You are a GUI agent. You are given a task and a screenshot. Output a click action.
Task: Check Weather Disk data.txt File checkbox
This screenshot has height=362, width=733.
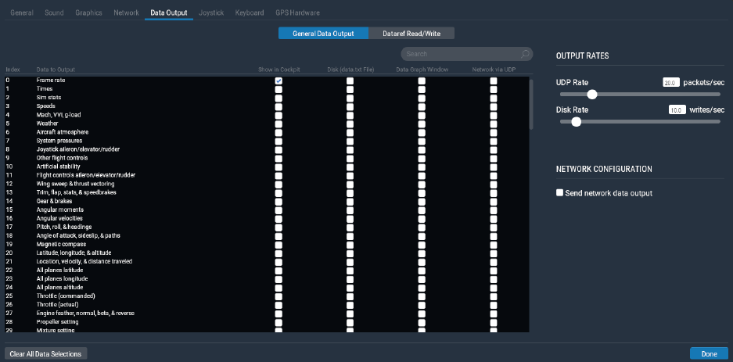(350, 124)
